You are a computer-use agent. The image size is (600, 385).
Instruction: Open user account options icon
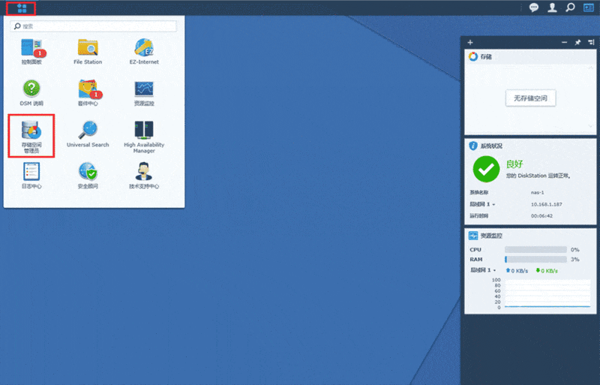[552, 8]
